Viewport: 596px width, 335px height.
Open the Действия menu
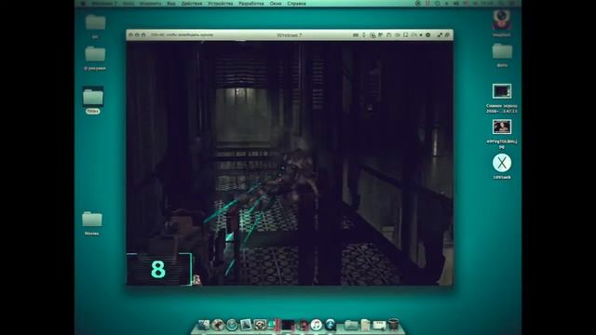(x=191, y=4)
